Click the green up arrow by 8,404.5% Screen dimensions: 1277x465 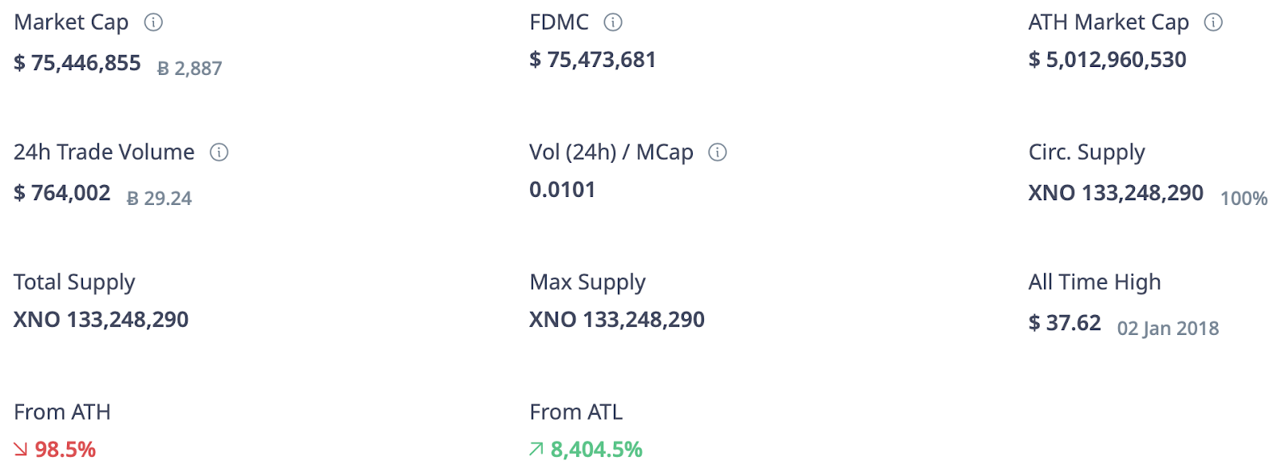tap(536, 450)
